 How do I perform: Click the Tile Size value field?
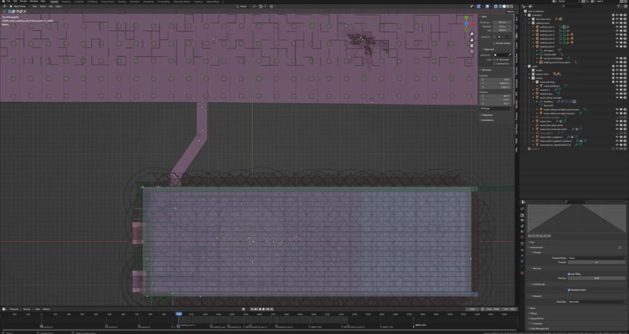click(x=596, y=278)
